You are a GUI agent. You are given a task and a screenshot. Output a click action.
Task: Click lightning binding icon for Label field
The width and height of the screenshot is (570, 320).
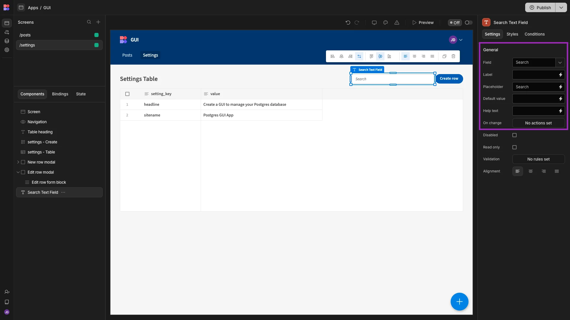point(560,75)
